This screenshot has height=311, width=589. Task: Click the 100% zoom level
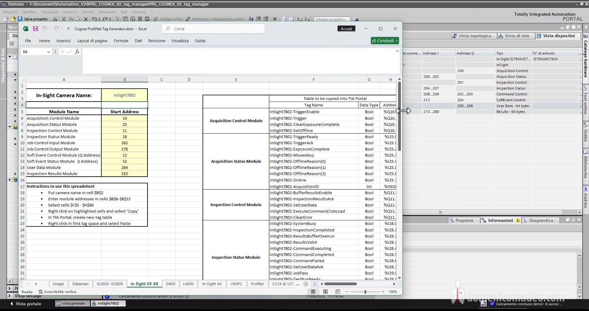click(x=393, y=291)
